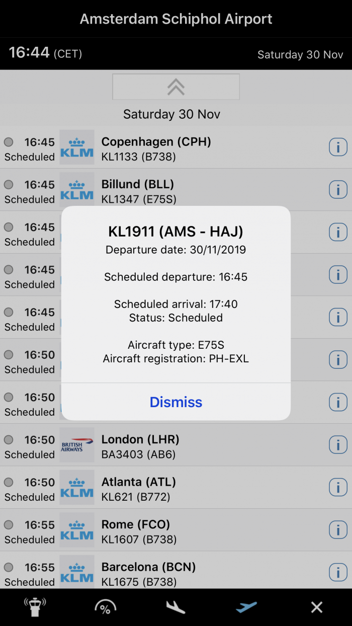The image size is (352, 626).
Task: Tap the X icon in bottom bar
Action: coord(317,607)
